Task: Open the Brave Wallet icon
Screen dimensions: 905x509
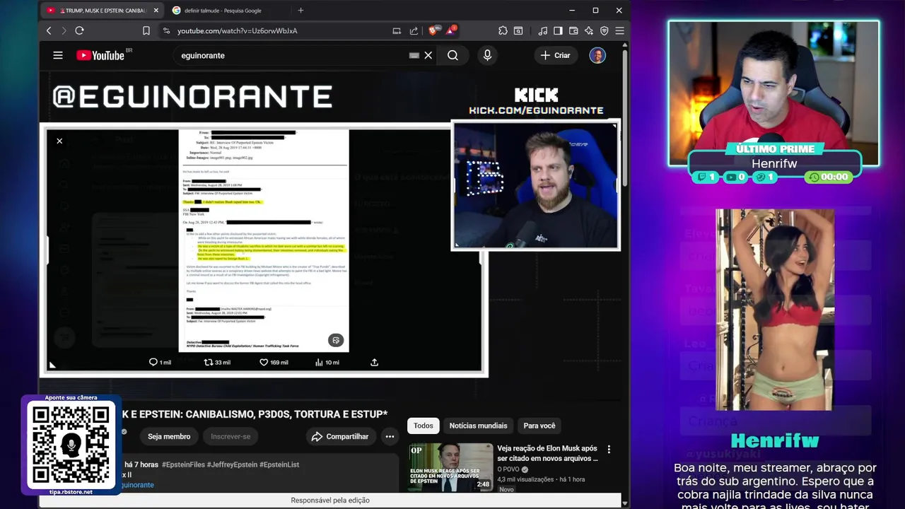Action: coord(573,30)
